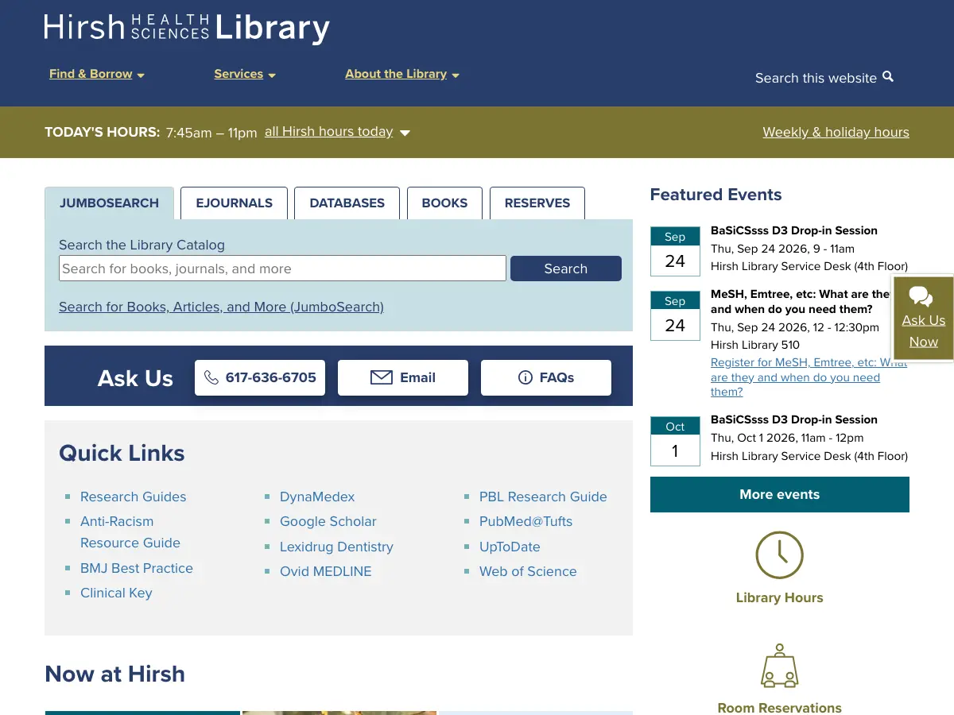954x715 pixels.
Task: Open the Clinical Key link
Action: 116,593
